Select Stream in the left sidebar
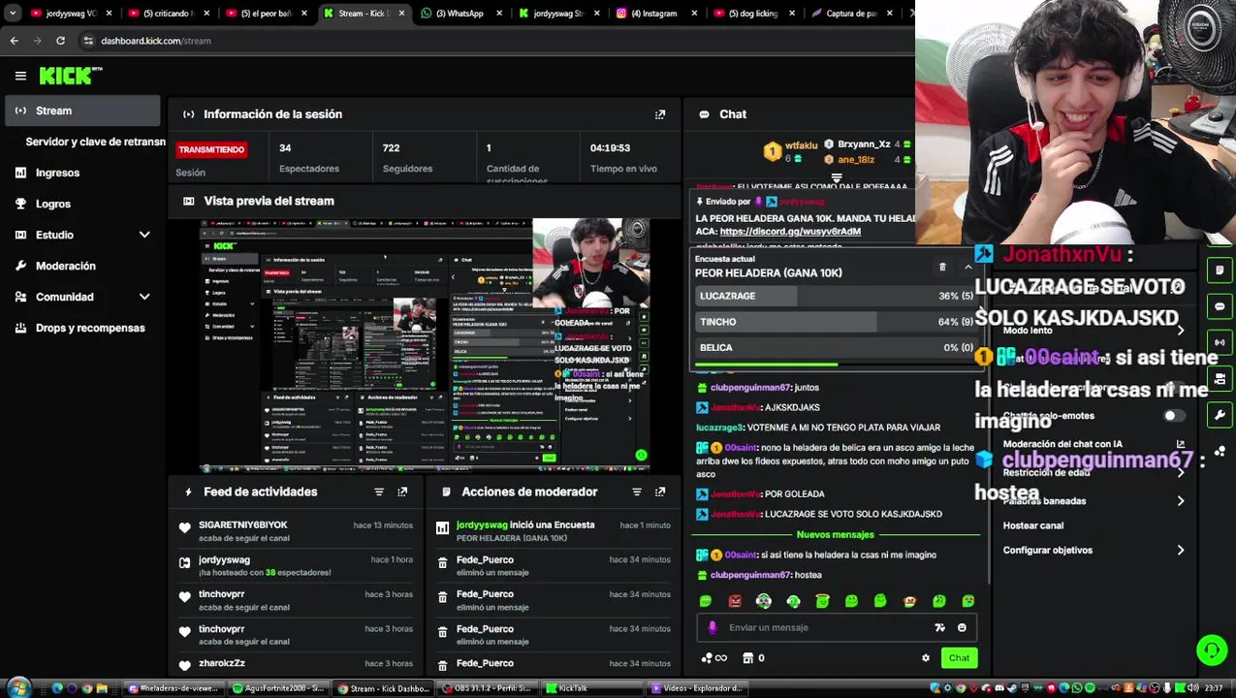 82,111
